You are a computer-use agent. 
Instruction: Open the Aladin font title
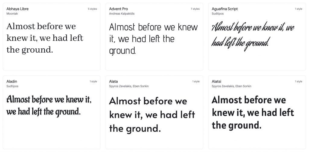pos(11,81)
